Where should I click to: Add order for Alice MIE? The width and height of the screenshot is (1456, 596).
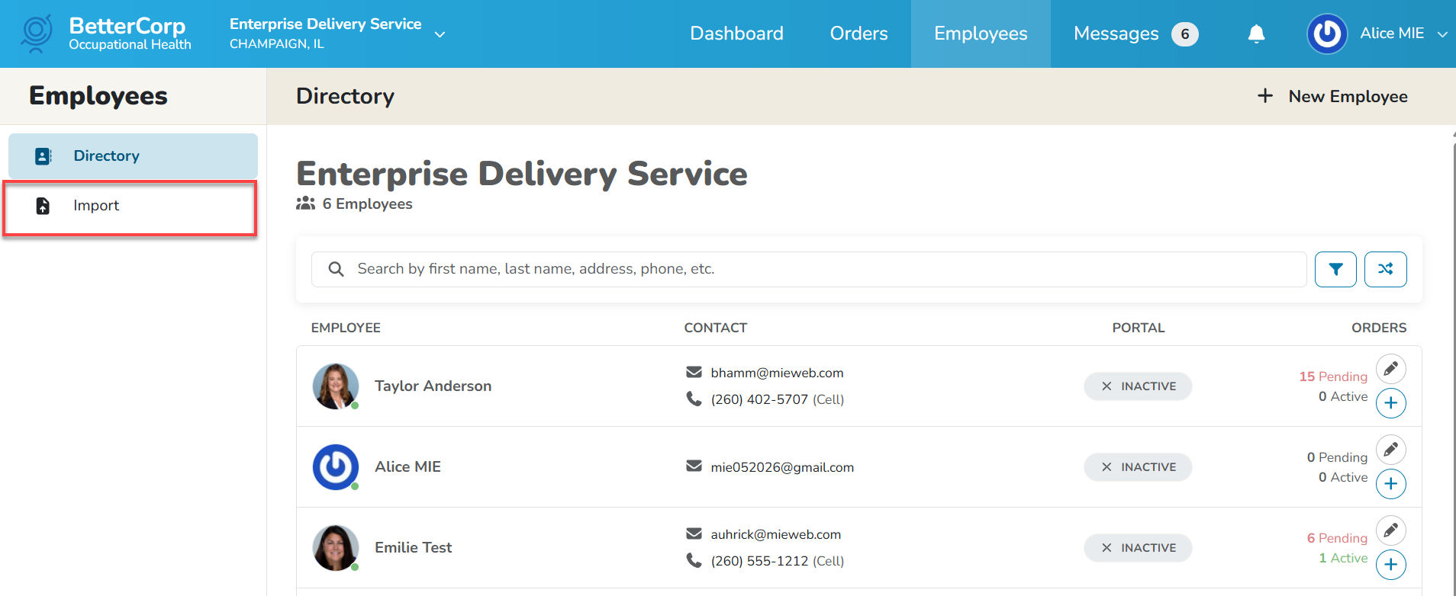point(1391,484)
